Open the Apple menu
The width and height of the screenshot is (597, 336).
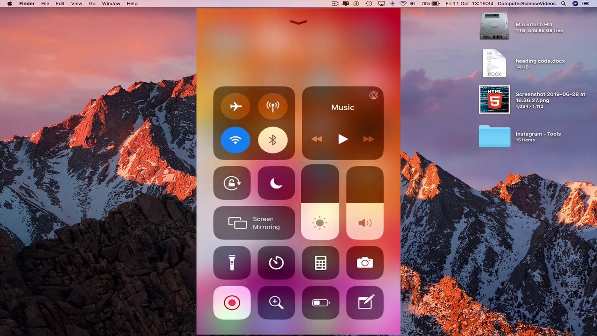9,3
